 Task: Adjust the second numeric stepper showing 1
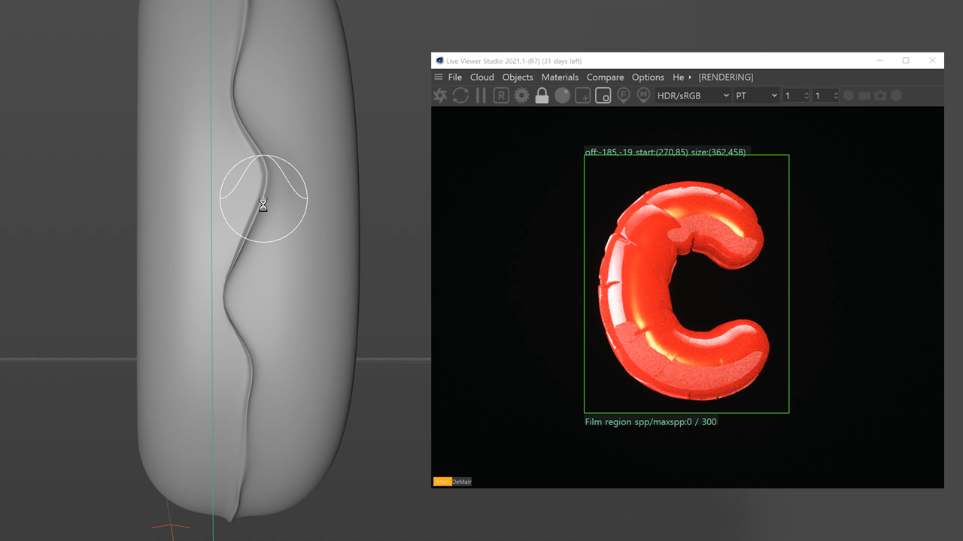coord(825,95)
